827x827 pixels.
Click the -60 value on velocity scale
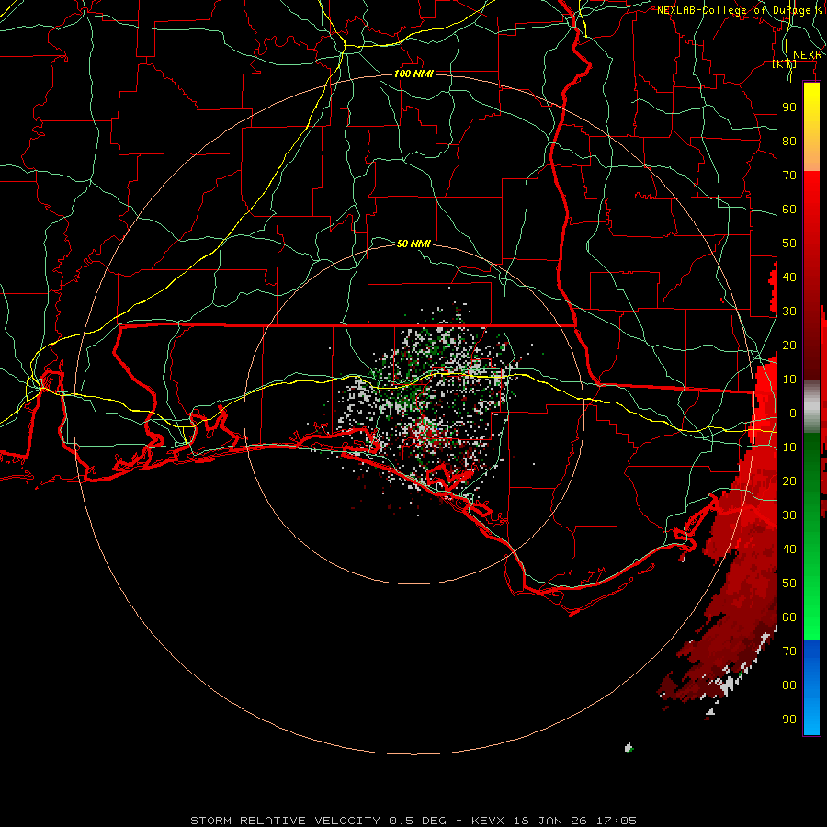click(786, 617)
